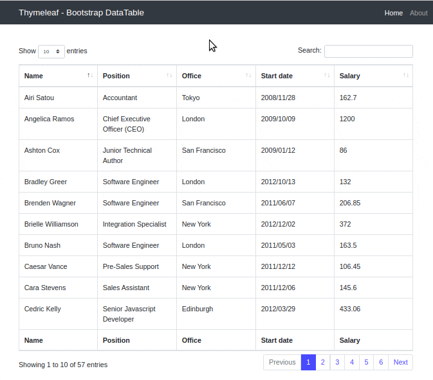The height and width of the screenshot is (380, 433).
Task: Select the Airi Satou name cell
Action: [59, 98]
